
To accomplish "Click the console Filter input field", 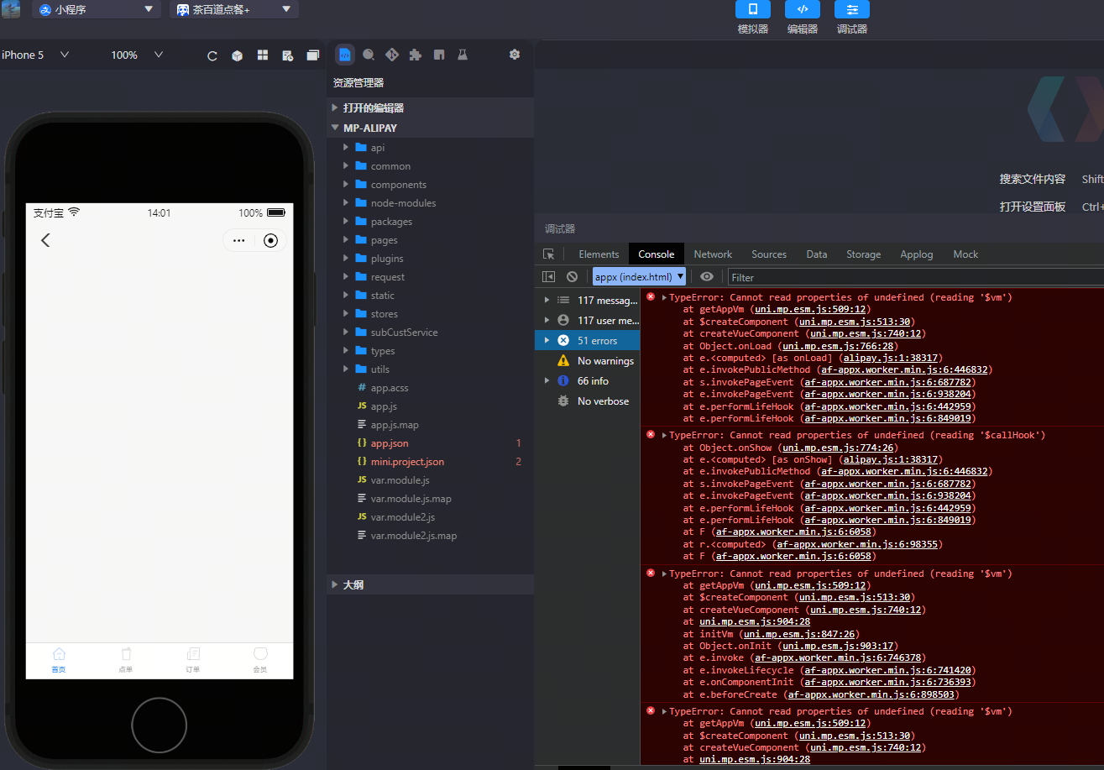I will (x=915, y=277).
